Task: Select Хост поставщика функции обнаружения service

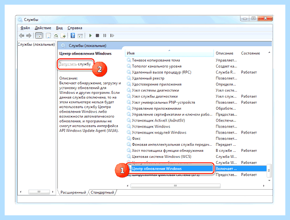Action: pyautogui.click(x=167, y=150)
